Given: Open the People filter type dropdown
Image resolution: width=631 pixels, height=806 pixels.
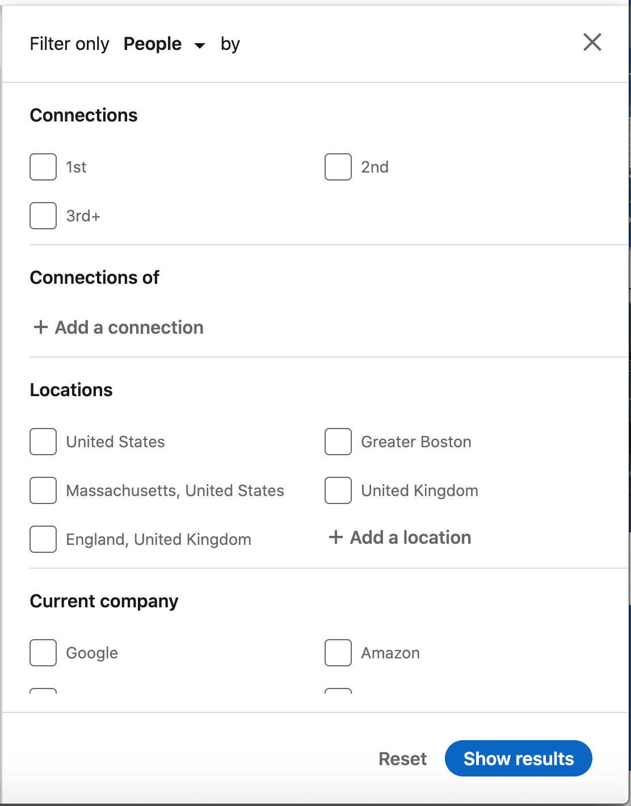Looking at the screenshot, I should pyautogui.click(x=152, y=44).
